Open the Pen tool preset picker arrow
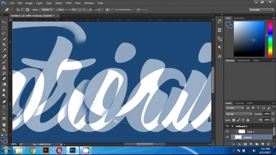 point(11,10)
